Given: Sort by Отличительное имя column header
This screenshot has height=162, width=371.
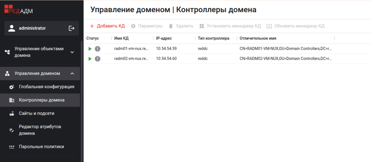Looking at the screenshot, I should [x=258, y=38].
